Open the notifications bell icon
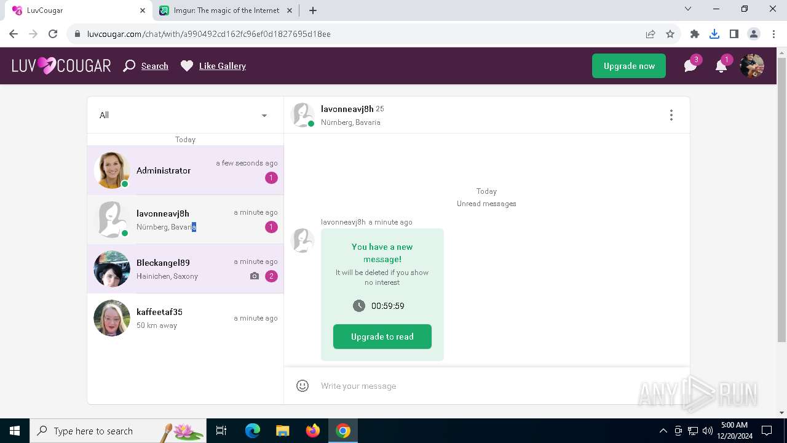 click(721, 66)
